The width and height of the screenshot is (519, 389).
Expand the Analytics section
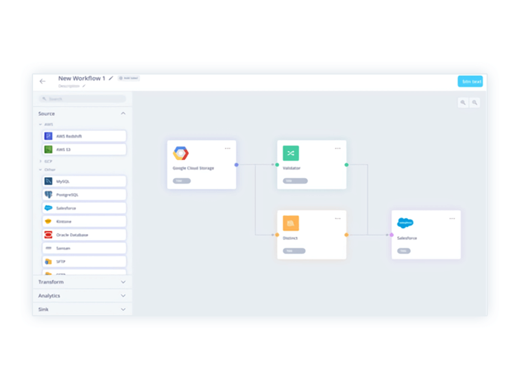click(x=123, y=296)
